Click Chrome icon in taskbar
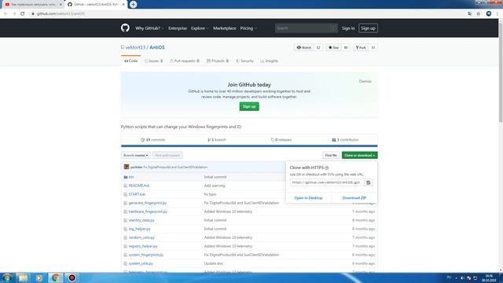503x283 pixels. click(56, 277)
